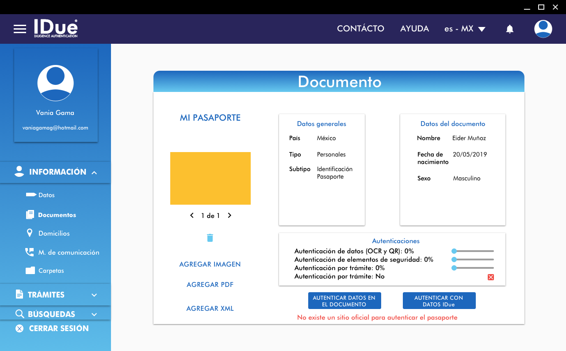Delete the image using trash icon
The width and height of the screenshot is (566, 351).
pos(210,238)
